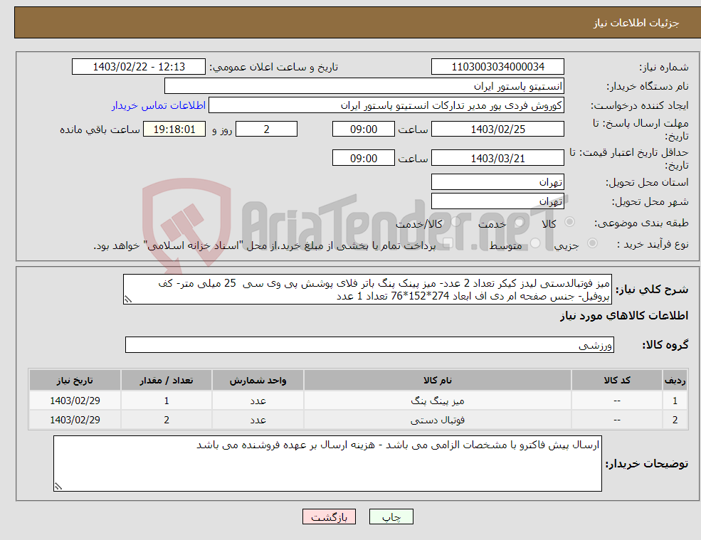Click the goods group field ورزشی

click(x=370, y=344)
